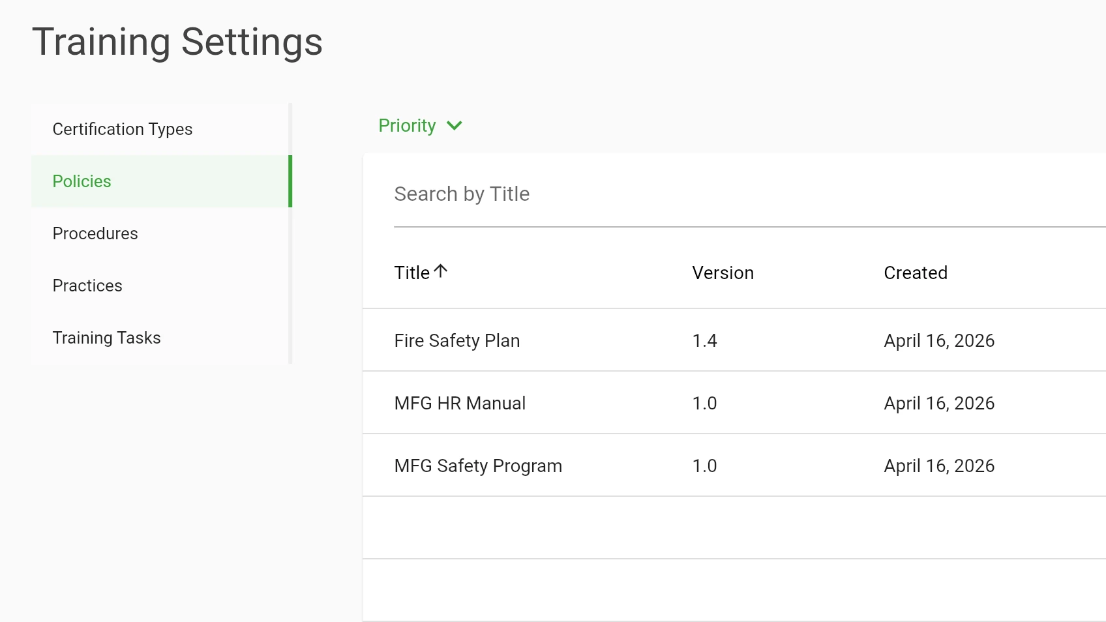The image size is (1106, 622).
Task: Click the April 16, 2026 date for Fire Safety Plan
Action: [939, 340]
